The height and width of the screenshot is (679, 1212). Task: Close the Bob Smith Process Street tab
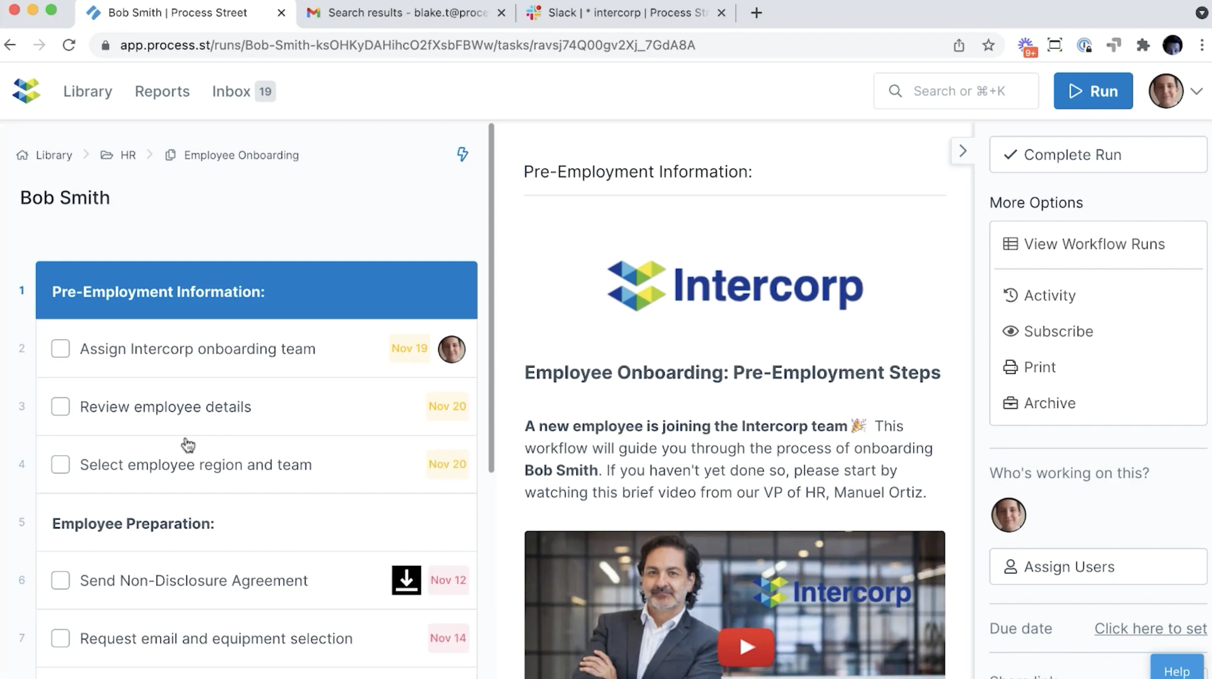click(282, 13)
